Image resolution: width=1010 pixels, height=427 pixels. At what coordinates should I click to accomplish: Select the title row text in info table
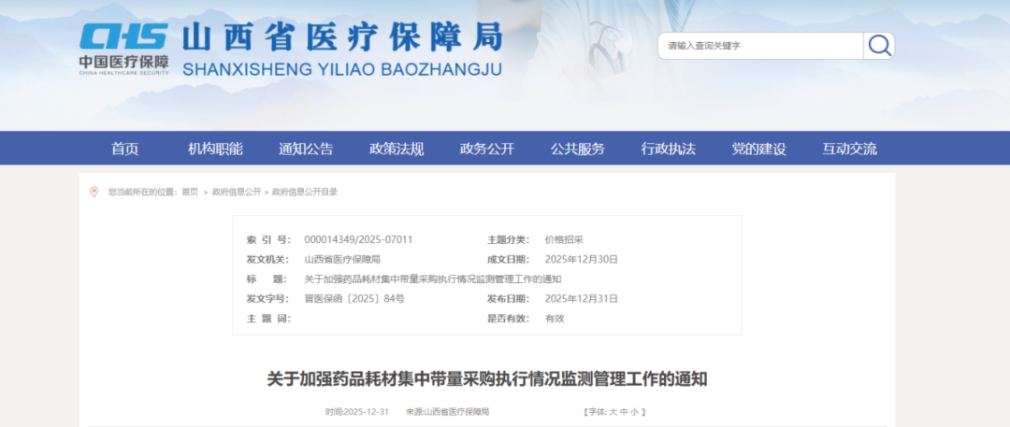tap(432, 278)
